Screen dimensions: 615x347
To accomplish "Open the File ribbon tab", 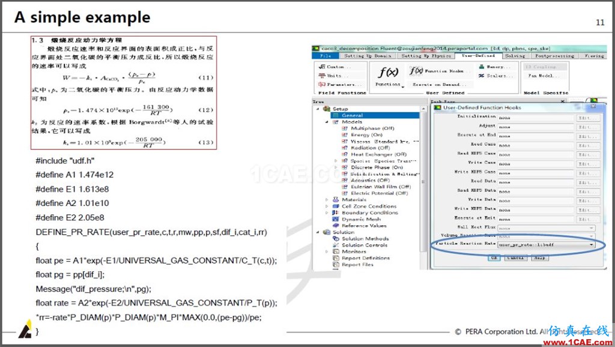I will [326, 56].
